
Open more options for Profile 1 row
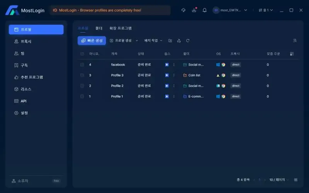tap(174, 96)
